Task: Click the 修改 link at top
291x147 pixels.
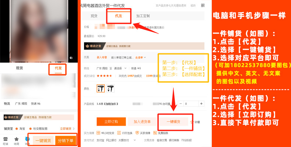Action: [x=193, y=6]
